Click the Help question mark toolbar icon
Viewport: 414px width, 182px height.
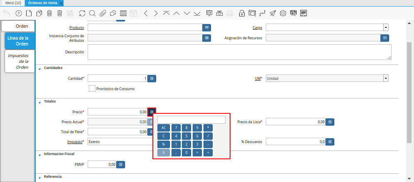click(x=19, y=13)
